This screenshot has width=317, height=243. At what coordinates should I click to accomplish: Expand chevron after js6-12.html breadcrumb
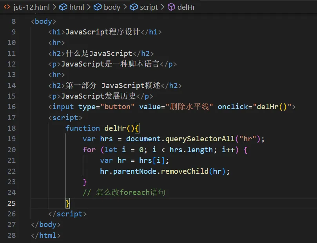pyautogui.click(x=54, y=7)
